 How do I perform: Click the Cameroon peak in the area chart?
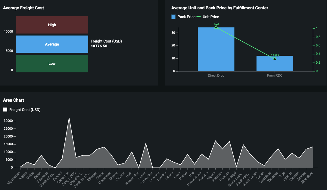69,118
